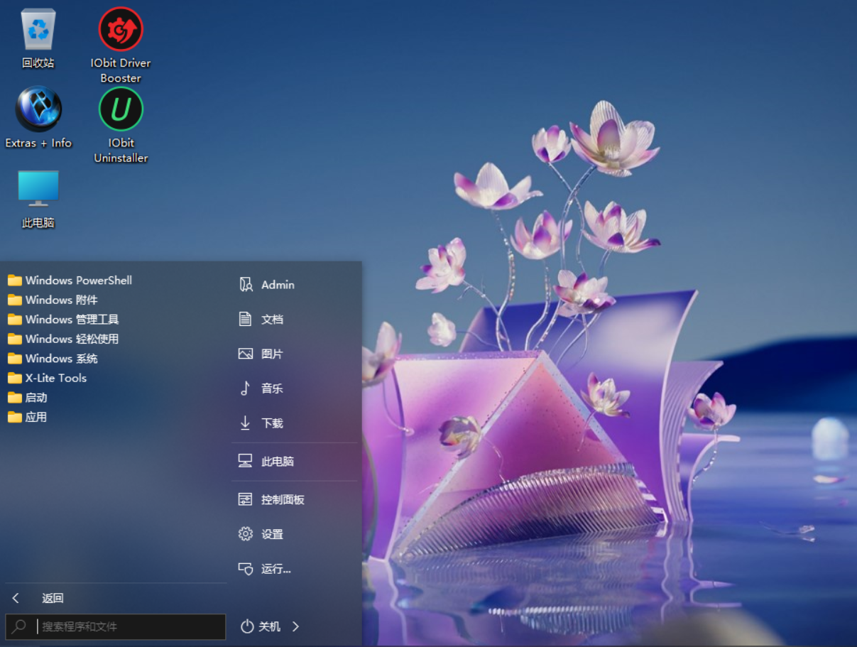Open This PC desktop monitor icon
The image size is (857, 647).
38,188
